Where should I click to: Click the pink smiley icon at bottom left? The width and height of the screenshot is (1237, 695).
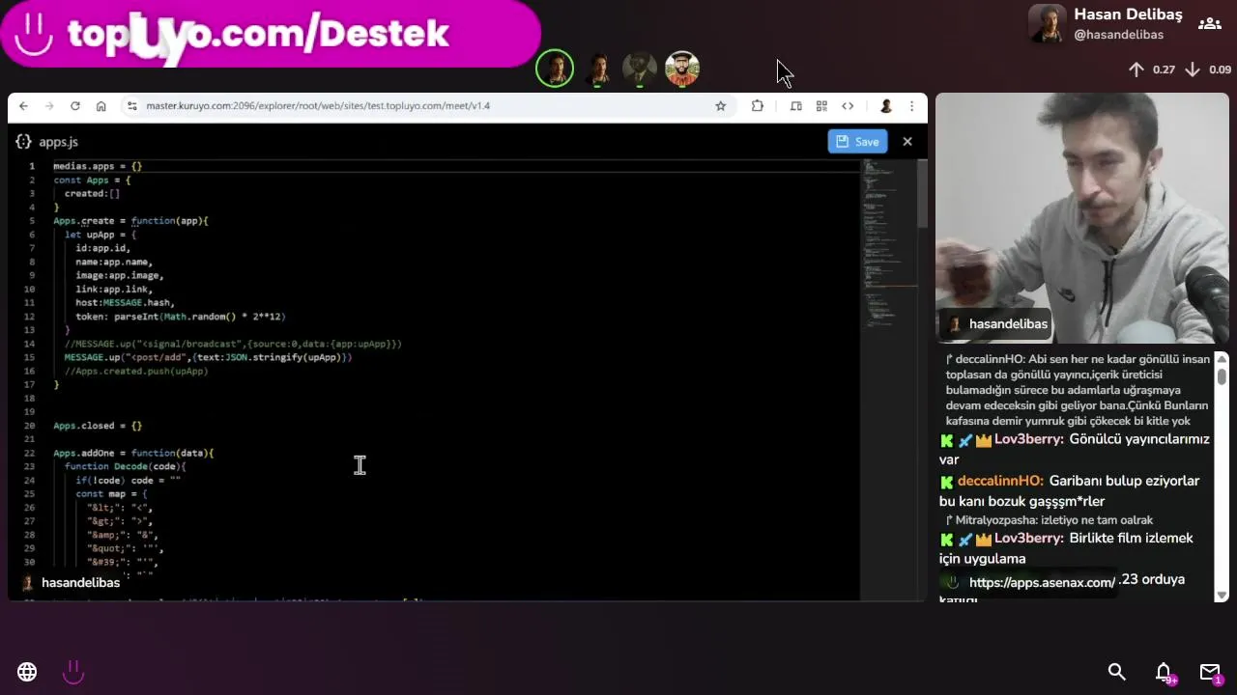(x=73, y=672)
